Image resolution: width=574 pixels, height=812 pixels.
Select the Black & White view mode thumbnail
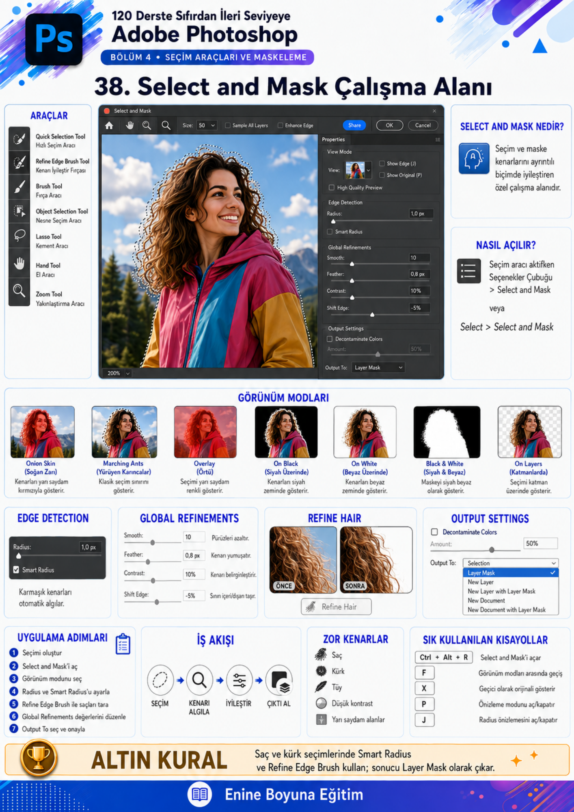click(447, 432)
